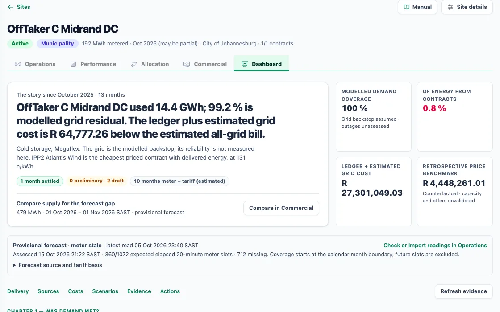Click the Compare in Commercial button
500x312 pixels.
281,208
